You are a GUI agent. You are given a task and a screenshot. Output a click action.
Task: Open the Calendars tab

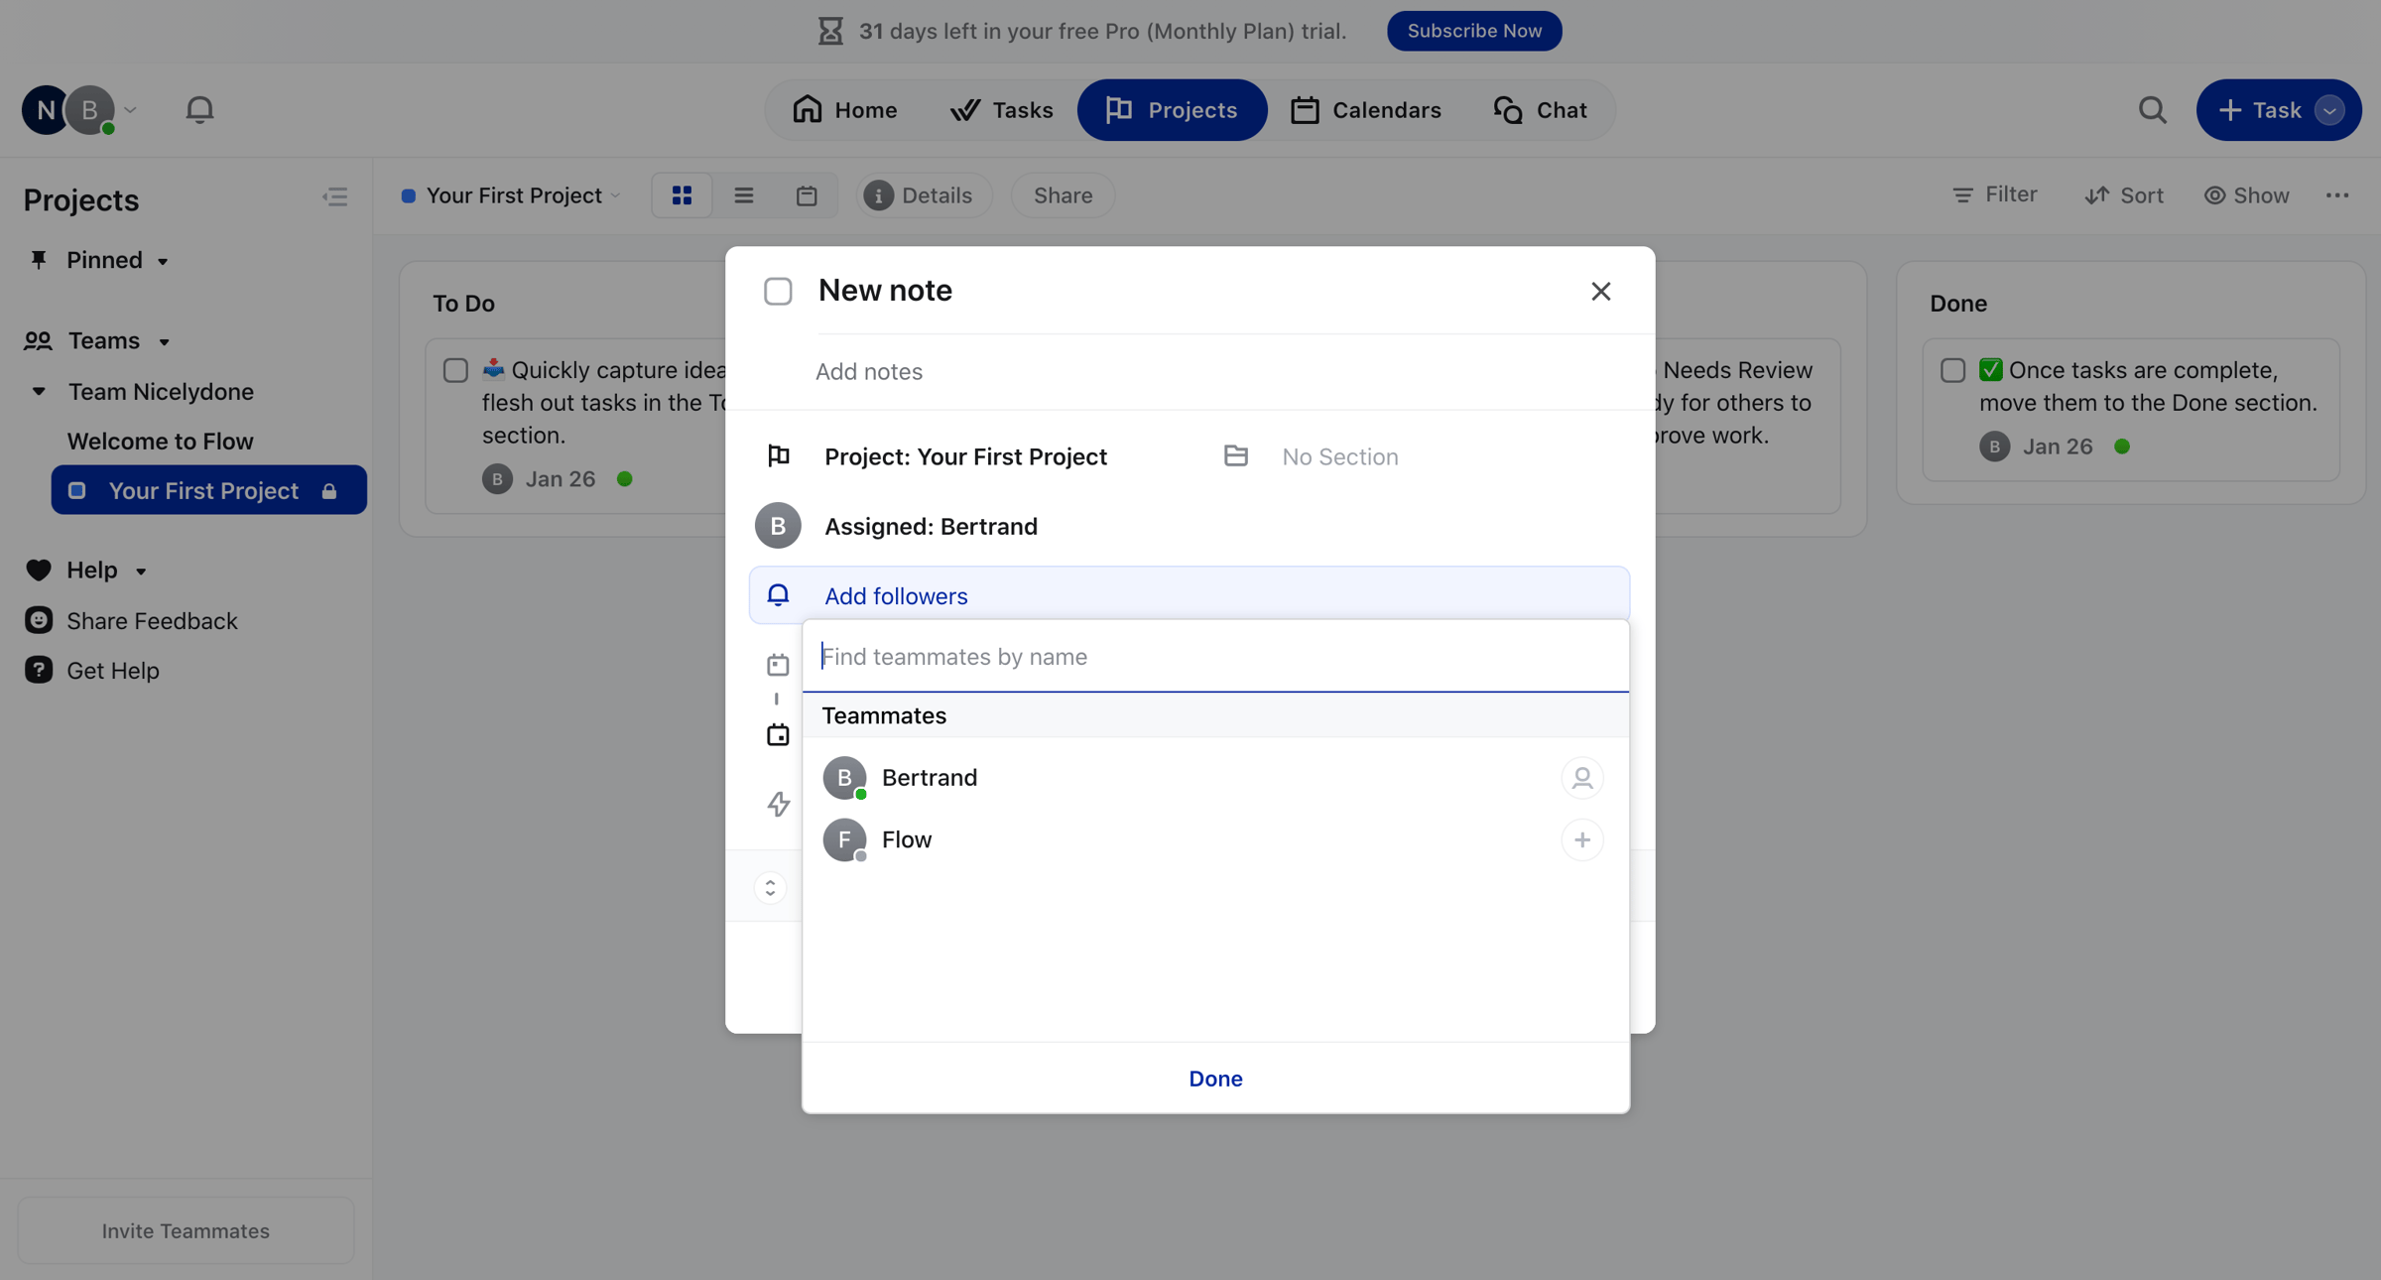(1366, 109)
